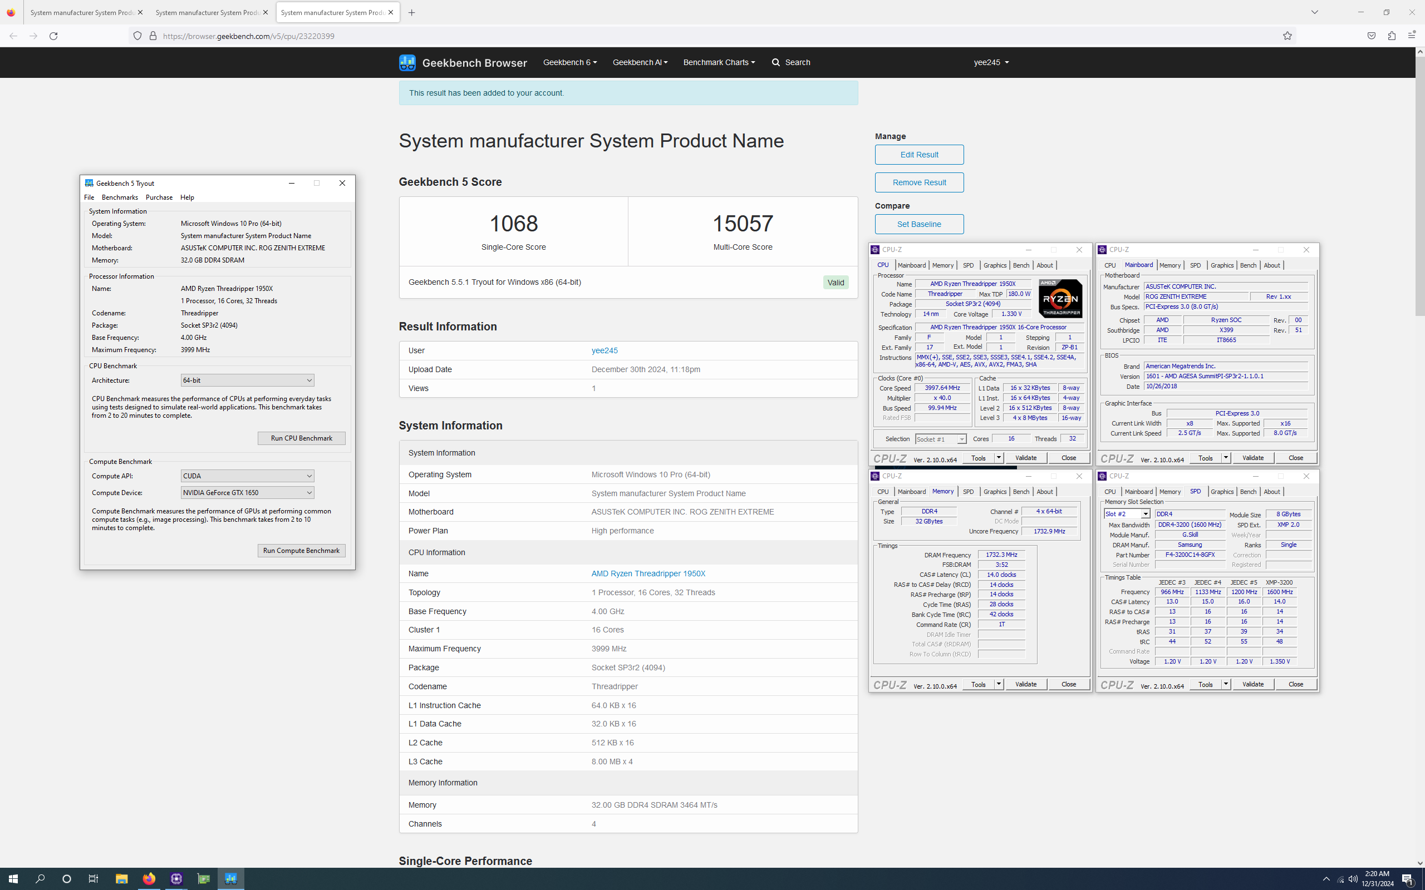The height and width of the screenshot is (890, 1425).
Task: Close the second browser tab
Action: point(265,12)
